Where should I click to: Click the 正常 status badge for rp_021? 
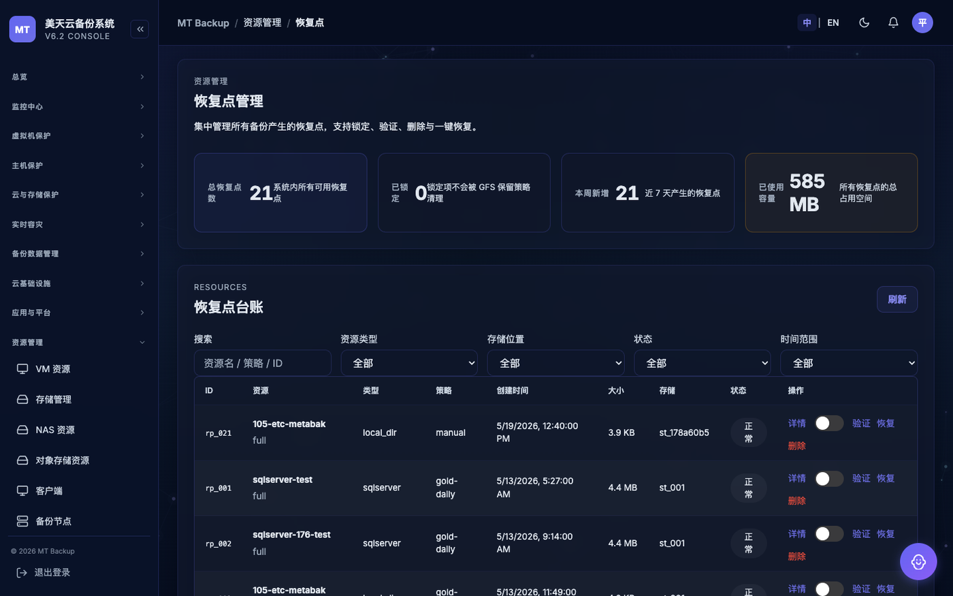pos(749,433)
